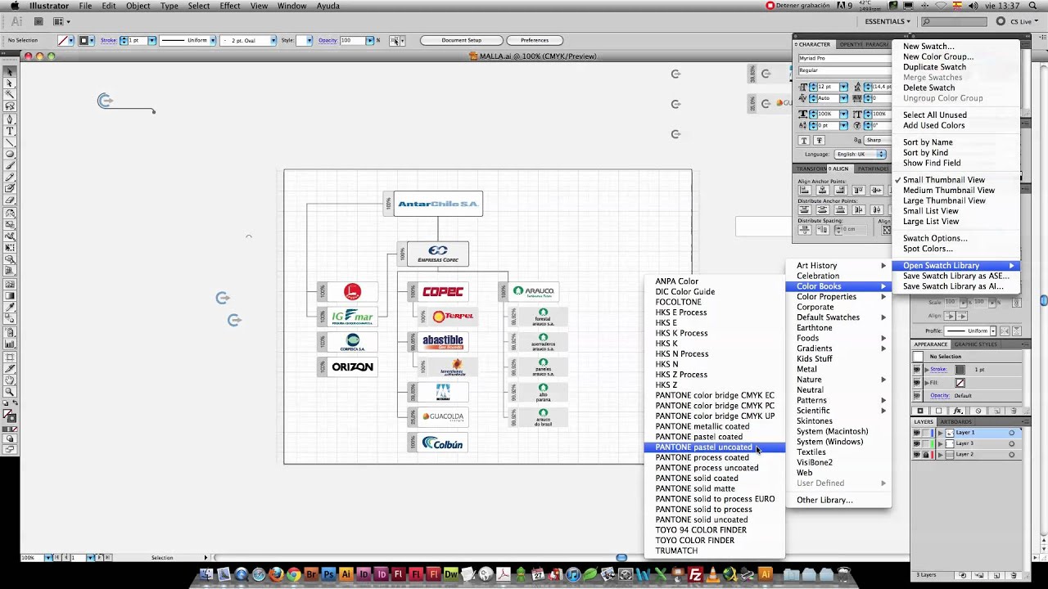The height and width of the screenshot is (589, 1048).
Task: Hide Layer 3 with eye icon
Action: (917, 443)
